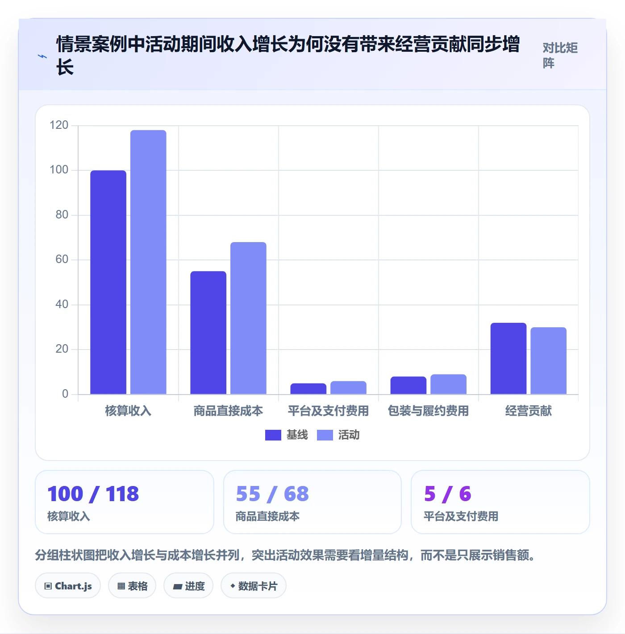
Task: Select the Chart.js tag chip
Action: pos(68,586)
